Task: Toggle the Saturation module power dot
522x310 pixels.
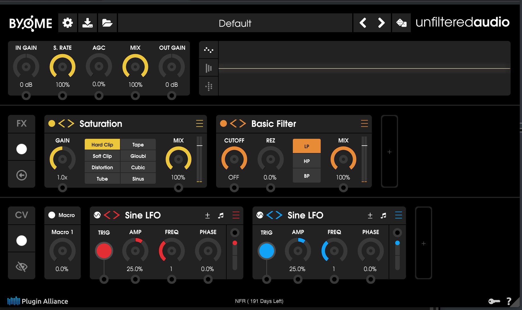Action: (x=52, y=123)
